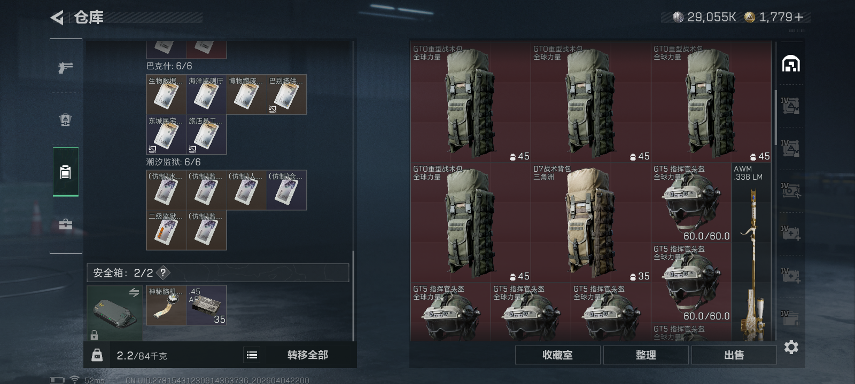Toggle the list view icon beside 转移全部
The image size is (855, 384).
point(252,355)
